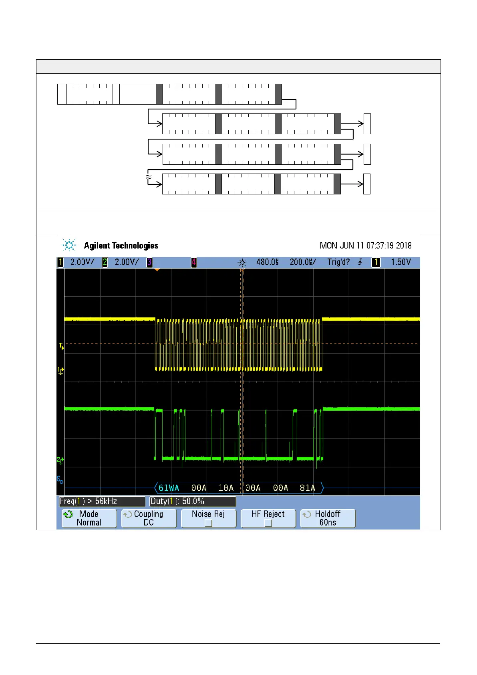Adjust the Holdoff 60ns setting

(328, 518)
